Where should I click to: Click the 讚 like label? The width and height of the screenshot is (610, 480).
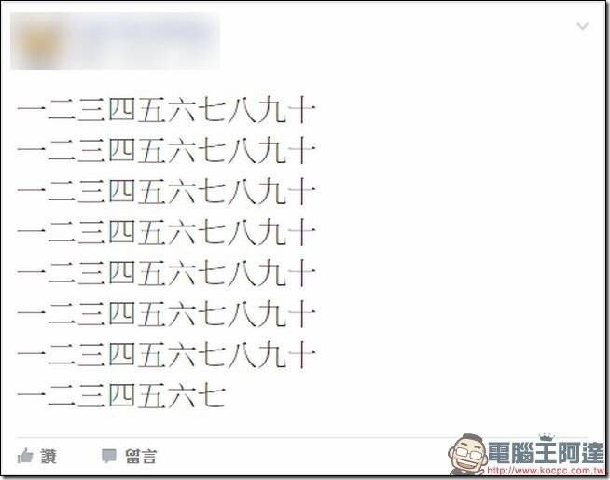pyautogui.click(x=49, y=456)
